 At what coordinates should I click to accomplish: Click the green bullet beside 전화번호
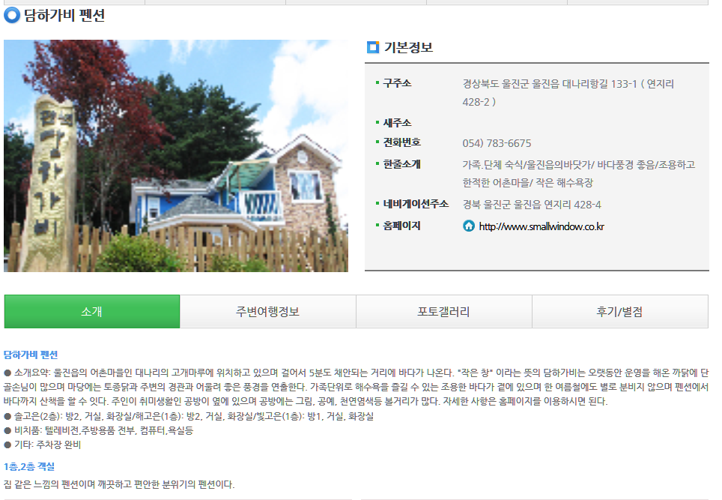click(x=377, y=142)
